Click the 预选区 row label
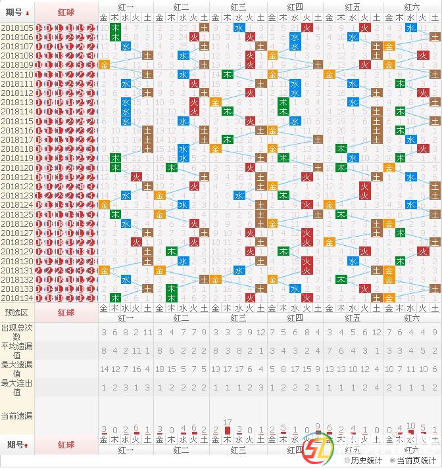Viewport: 442px width, 470px height. click(x=17, y=312)
